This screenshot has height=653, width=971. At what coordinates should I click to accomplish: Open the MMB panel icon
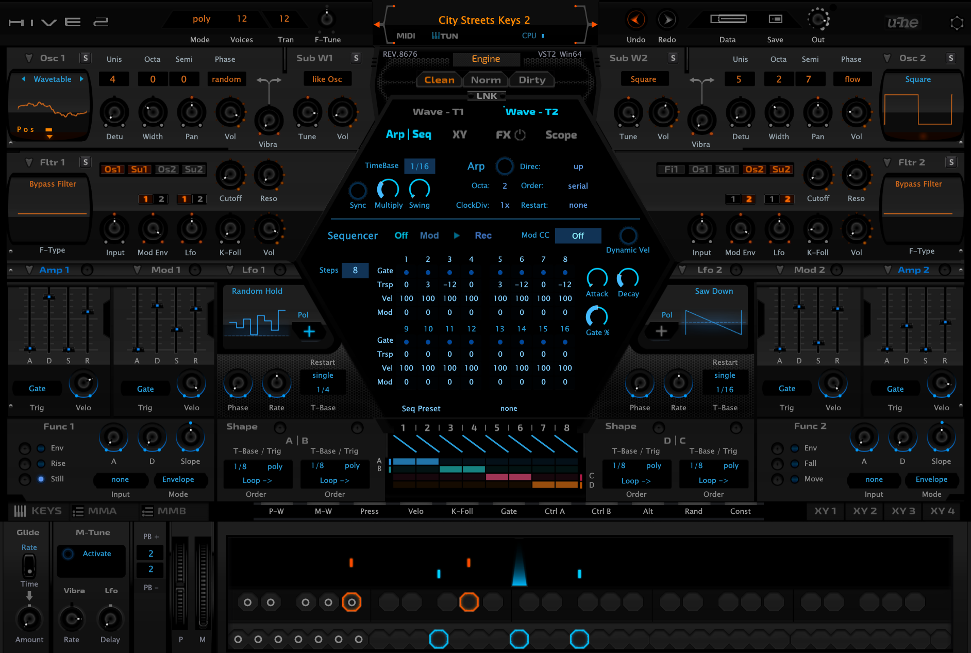click(x=148, y=511)
